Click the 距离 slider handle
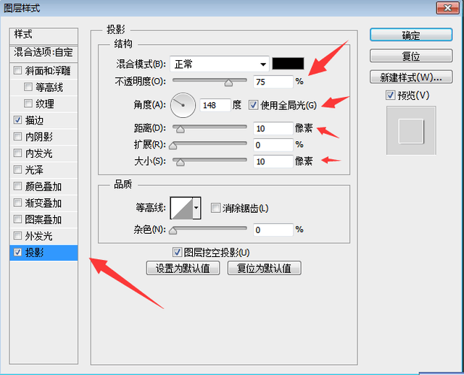The width and height of the screenshot is (464, 375). click(181, 130)
